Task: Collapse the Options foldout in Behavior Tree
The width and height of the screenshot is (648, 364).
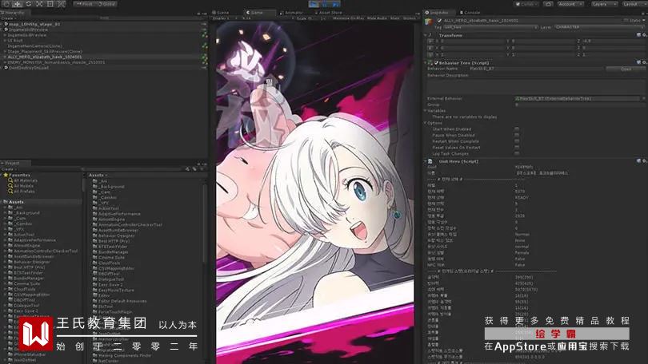Action: pos(426,123)
